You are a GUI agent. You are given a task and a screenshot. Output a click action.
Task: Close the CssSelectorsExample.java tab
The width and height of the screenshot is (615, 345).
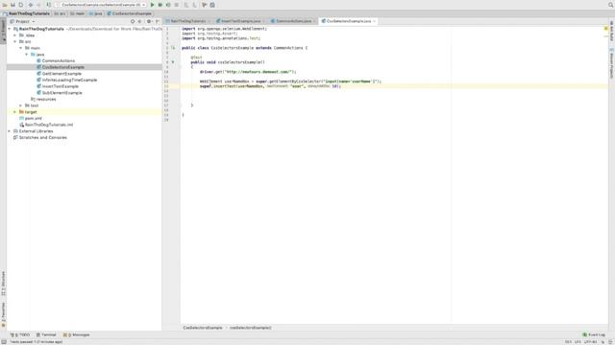(374, 21)
